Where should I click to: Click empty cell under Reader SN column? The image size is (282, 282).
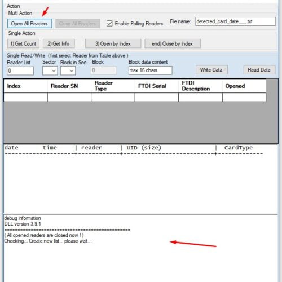(69, 98)
